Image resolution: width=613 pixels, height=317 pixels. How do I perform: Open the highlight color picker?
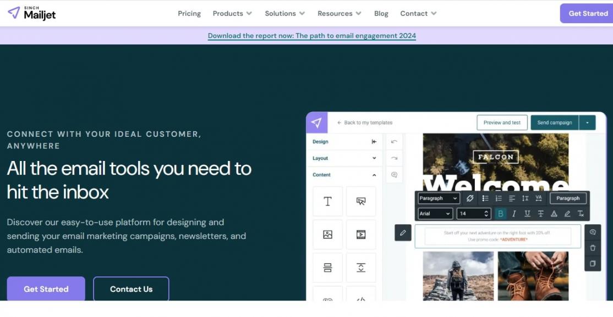click(x=567, y=214)
